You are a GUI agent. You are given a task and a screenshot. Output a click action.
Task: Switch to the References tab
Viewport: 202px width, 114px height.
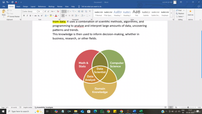(x=42, y=6)
